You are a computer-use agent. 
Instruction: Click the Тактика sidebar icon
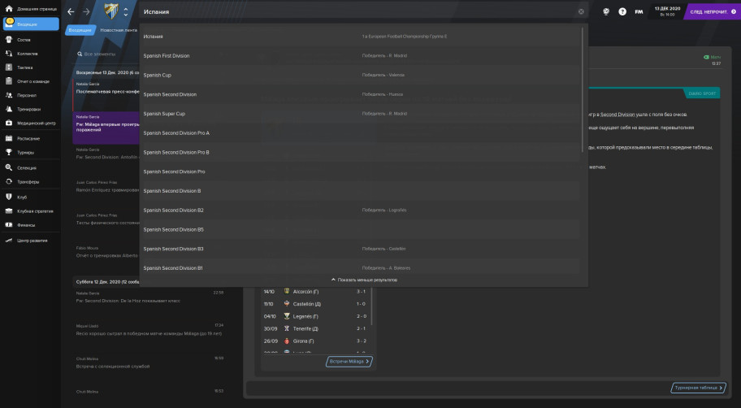[x=9, y=67]
